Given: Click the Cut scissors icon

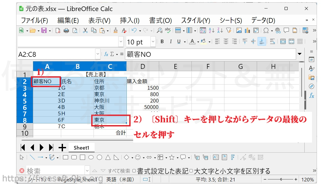Looking at the screenshot, I should point(85,31).
